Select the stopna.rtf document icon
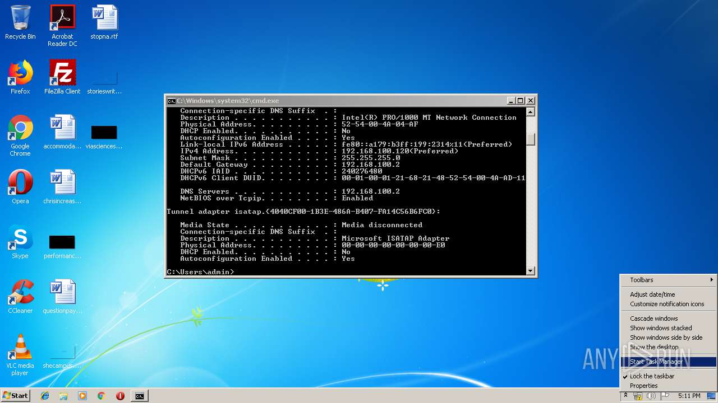 (104, 22)
